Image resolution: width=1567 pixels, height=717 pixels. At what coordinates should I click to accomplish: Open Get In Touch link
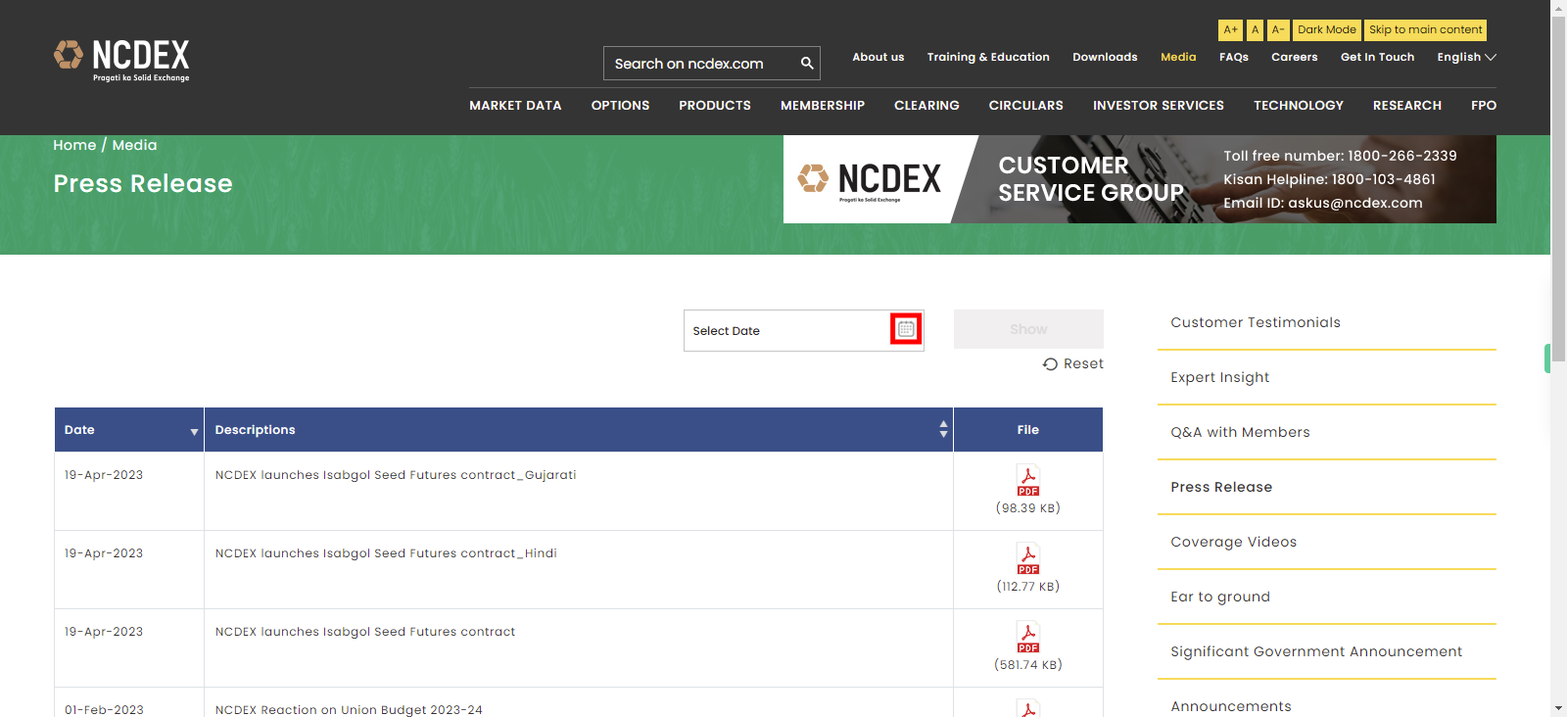(1377, 57)
